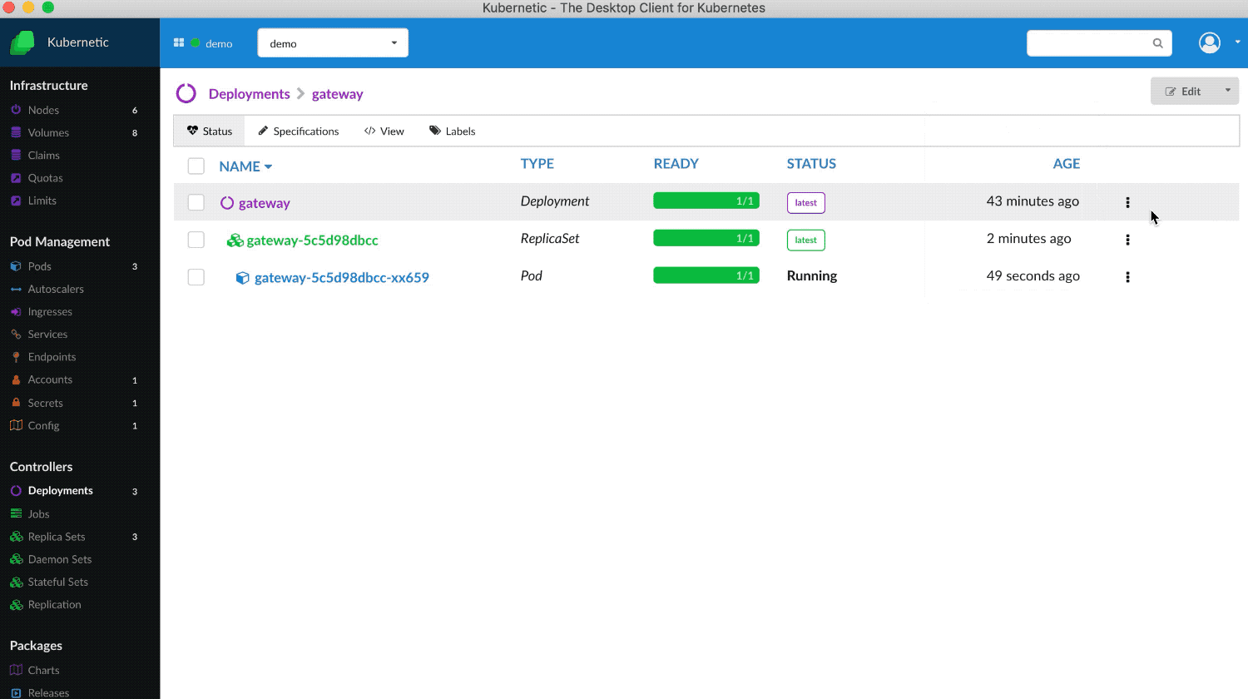Check the select-all checkbox in the header

point(196,166)
